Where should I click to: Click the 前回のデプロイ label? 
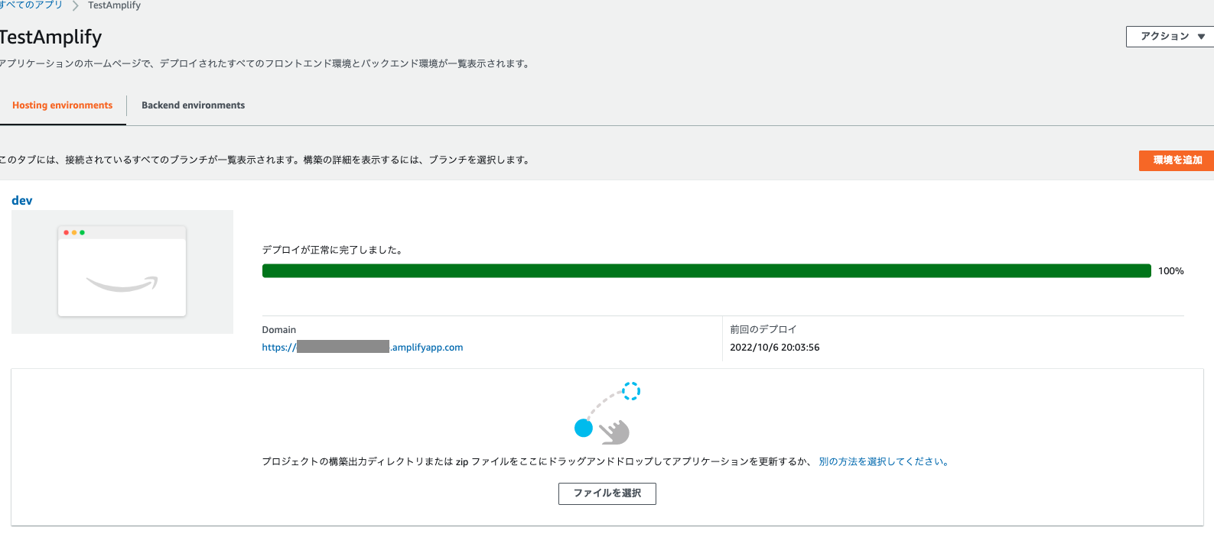pyautogui.click(x=763, y=329)
